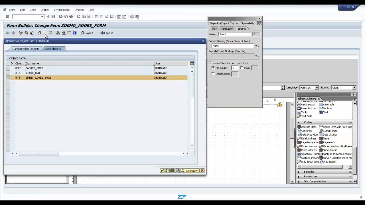This screenshot has width=365, height=205.
Task: Click the blue Information icon in Form Builder toolbar
Action: click(x=74, y=33)
